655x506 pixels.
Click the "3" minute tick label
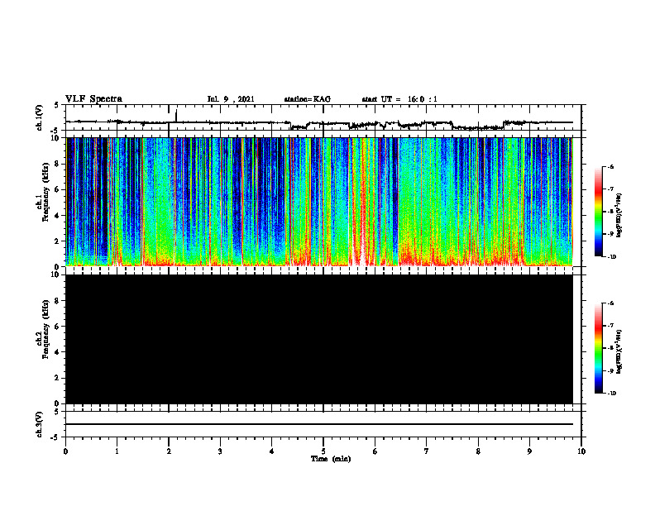[220, 451]
